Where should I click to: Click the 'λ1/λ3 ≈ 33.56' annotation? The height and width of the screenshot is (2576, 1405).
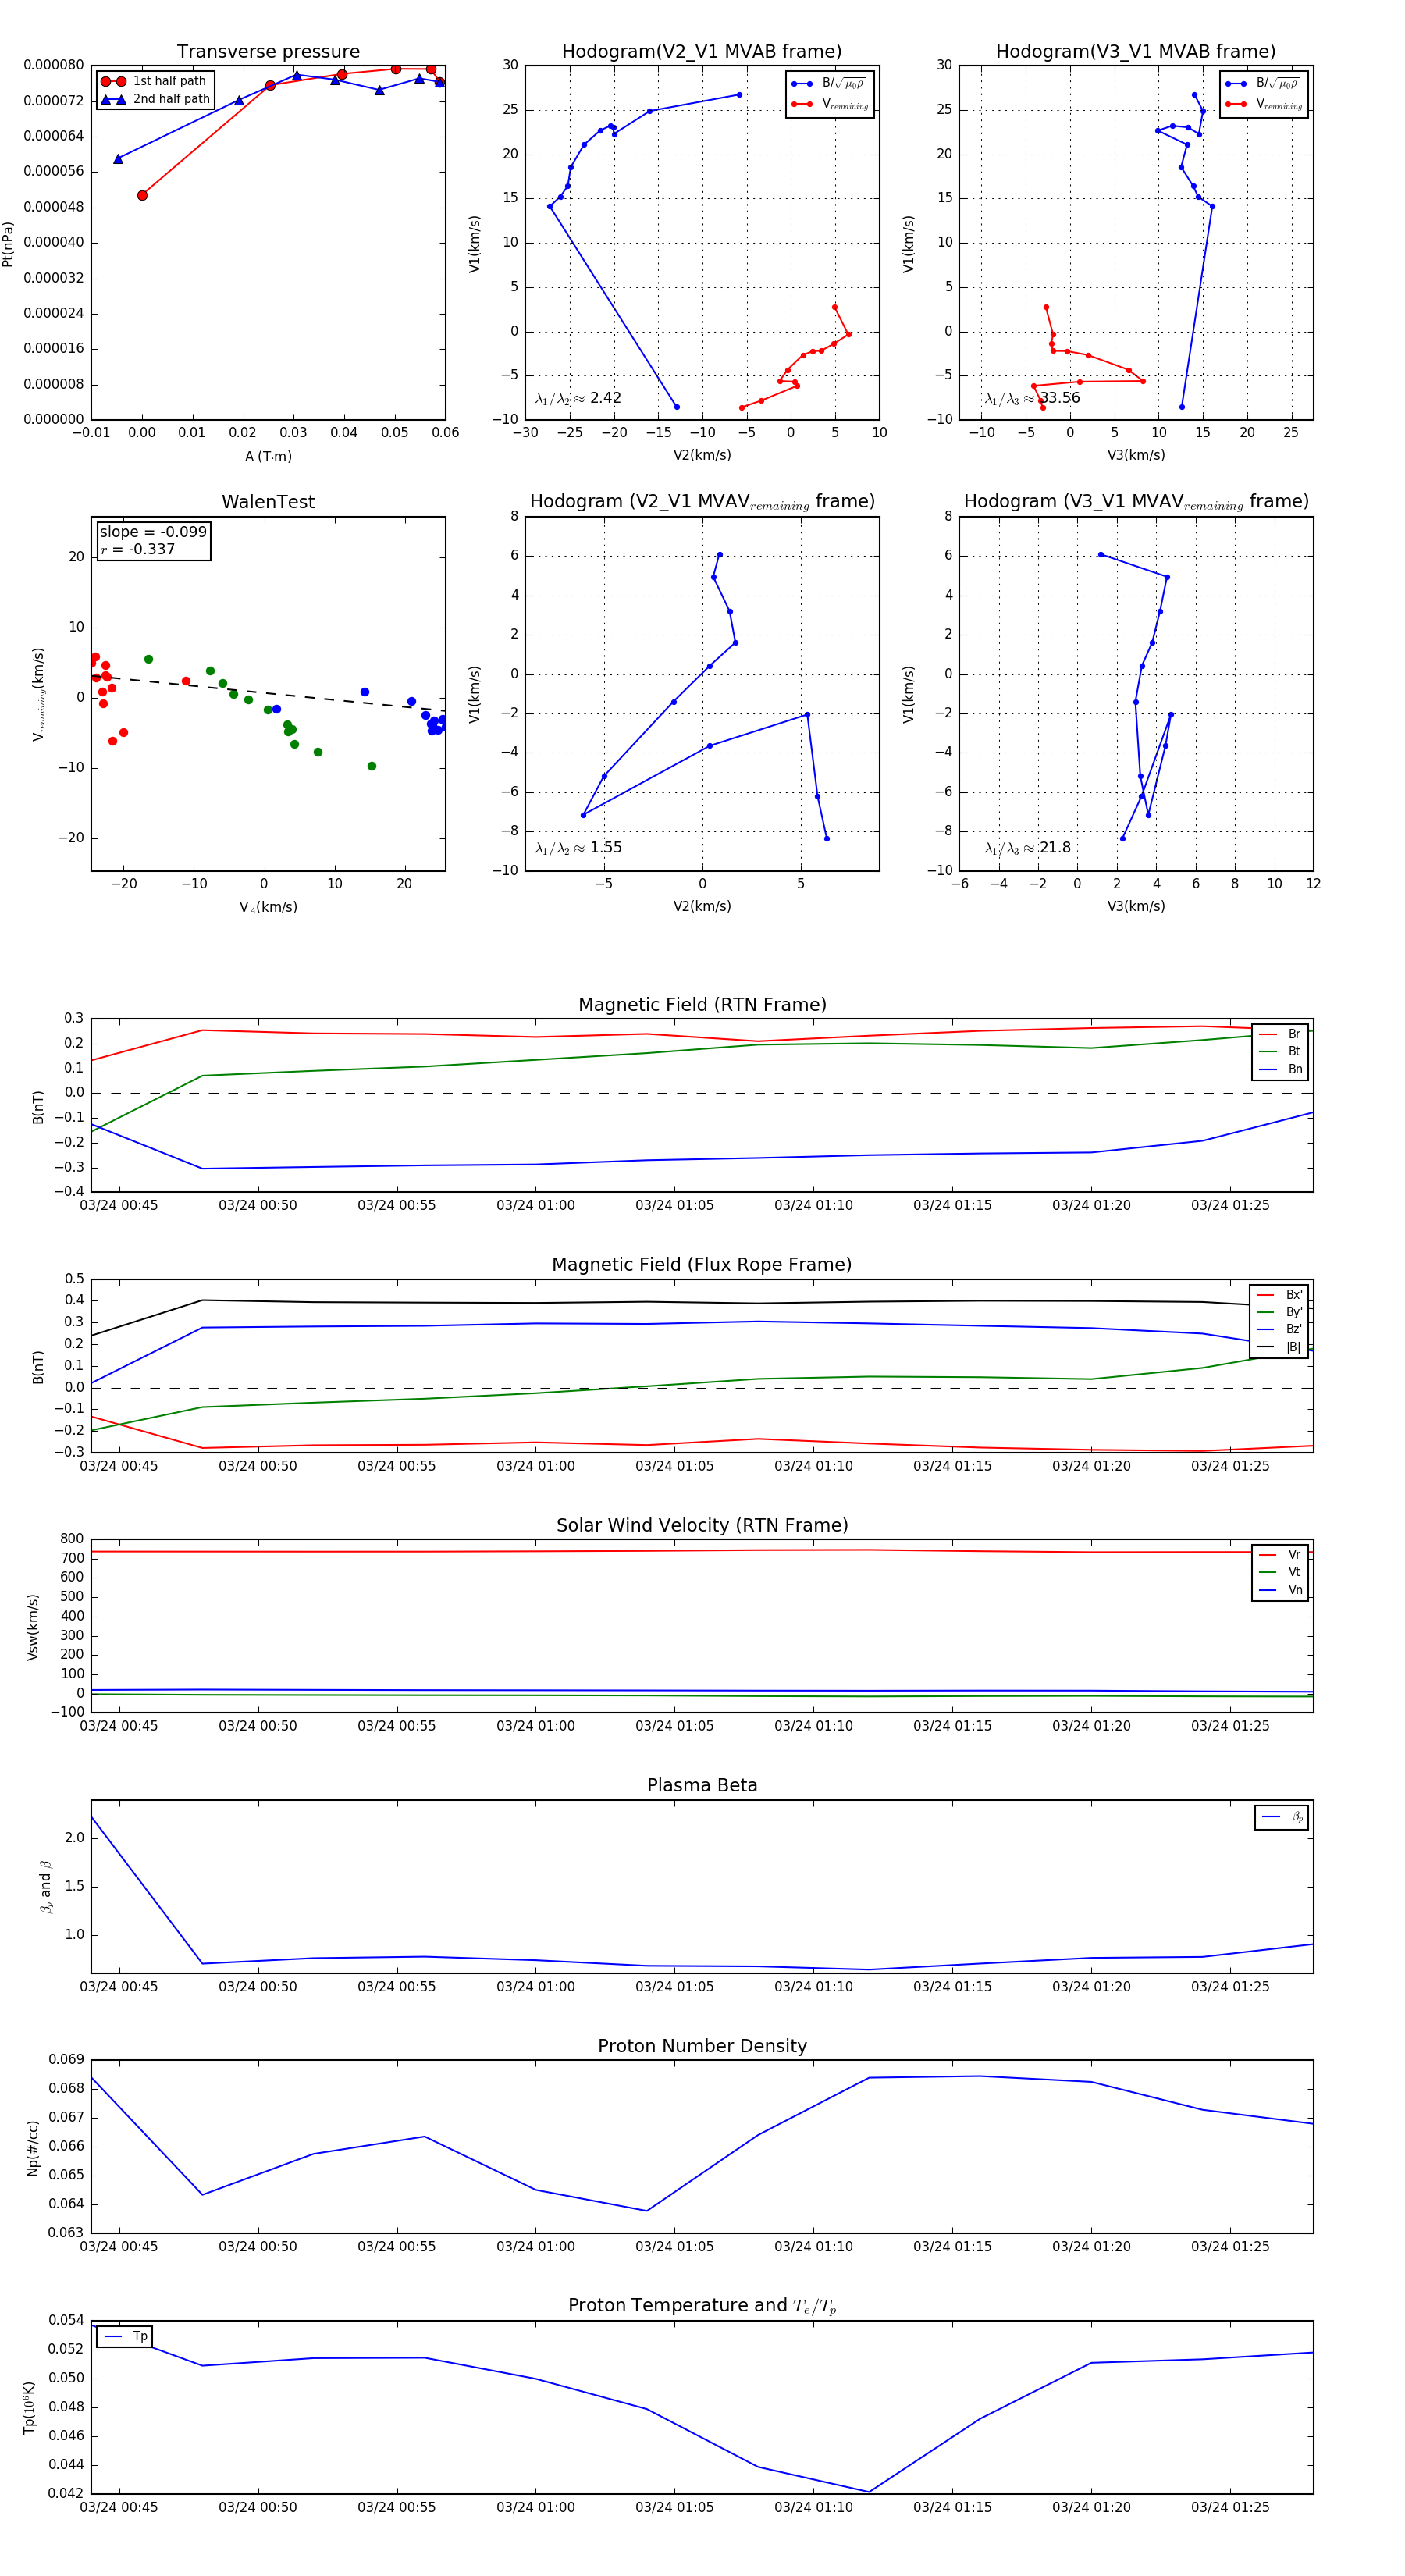click(1032, 398)
